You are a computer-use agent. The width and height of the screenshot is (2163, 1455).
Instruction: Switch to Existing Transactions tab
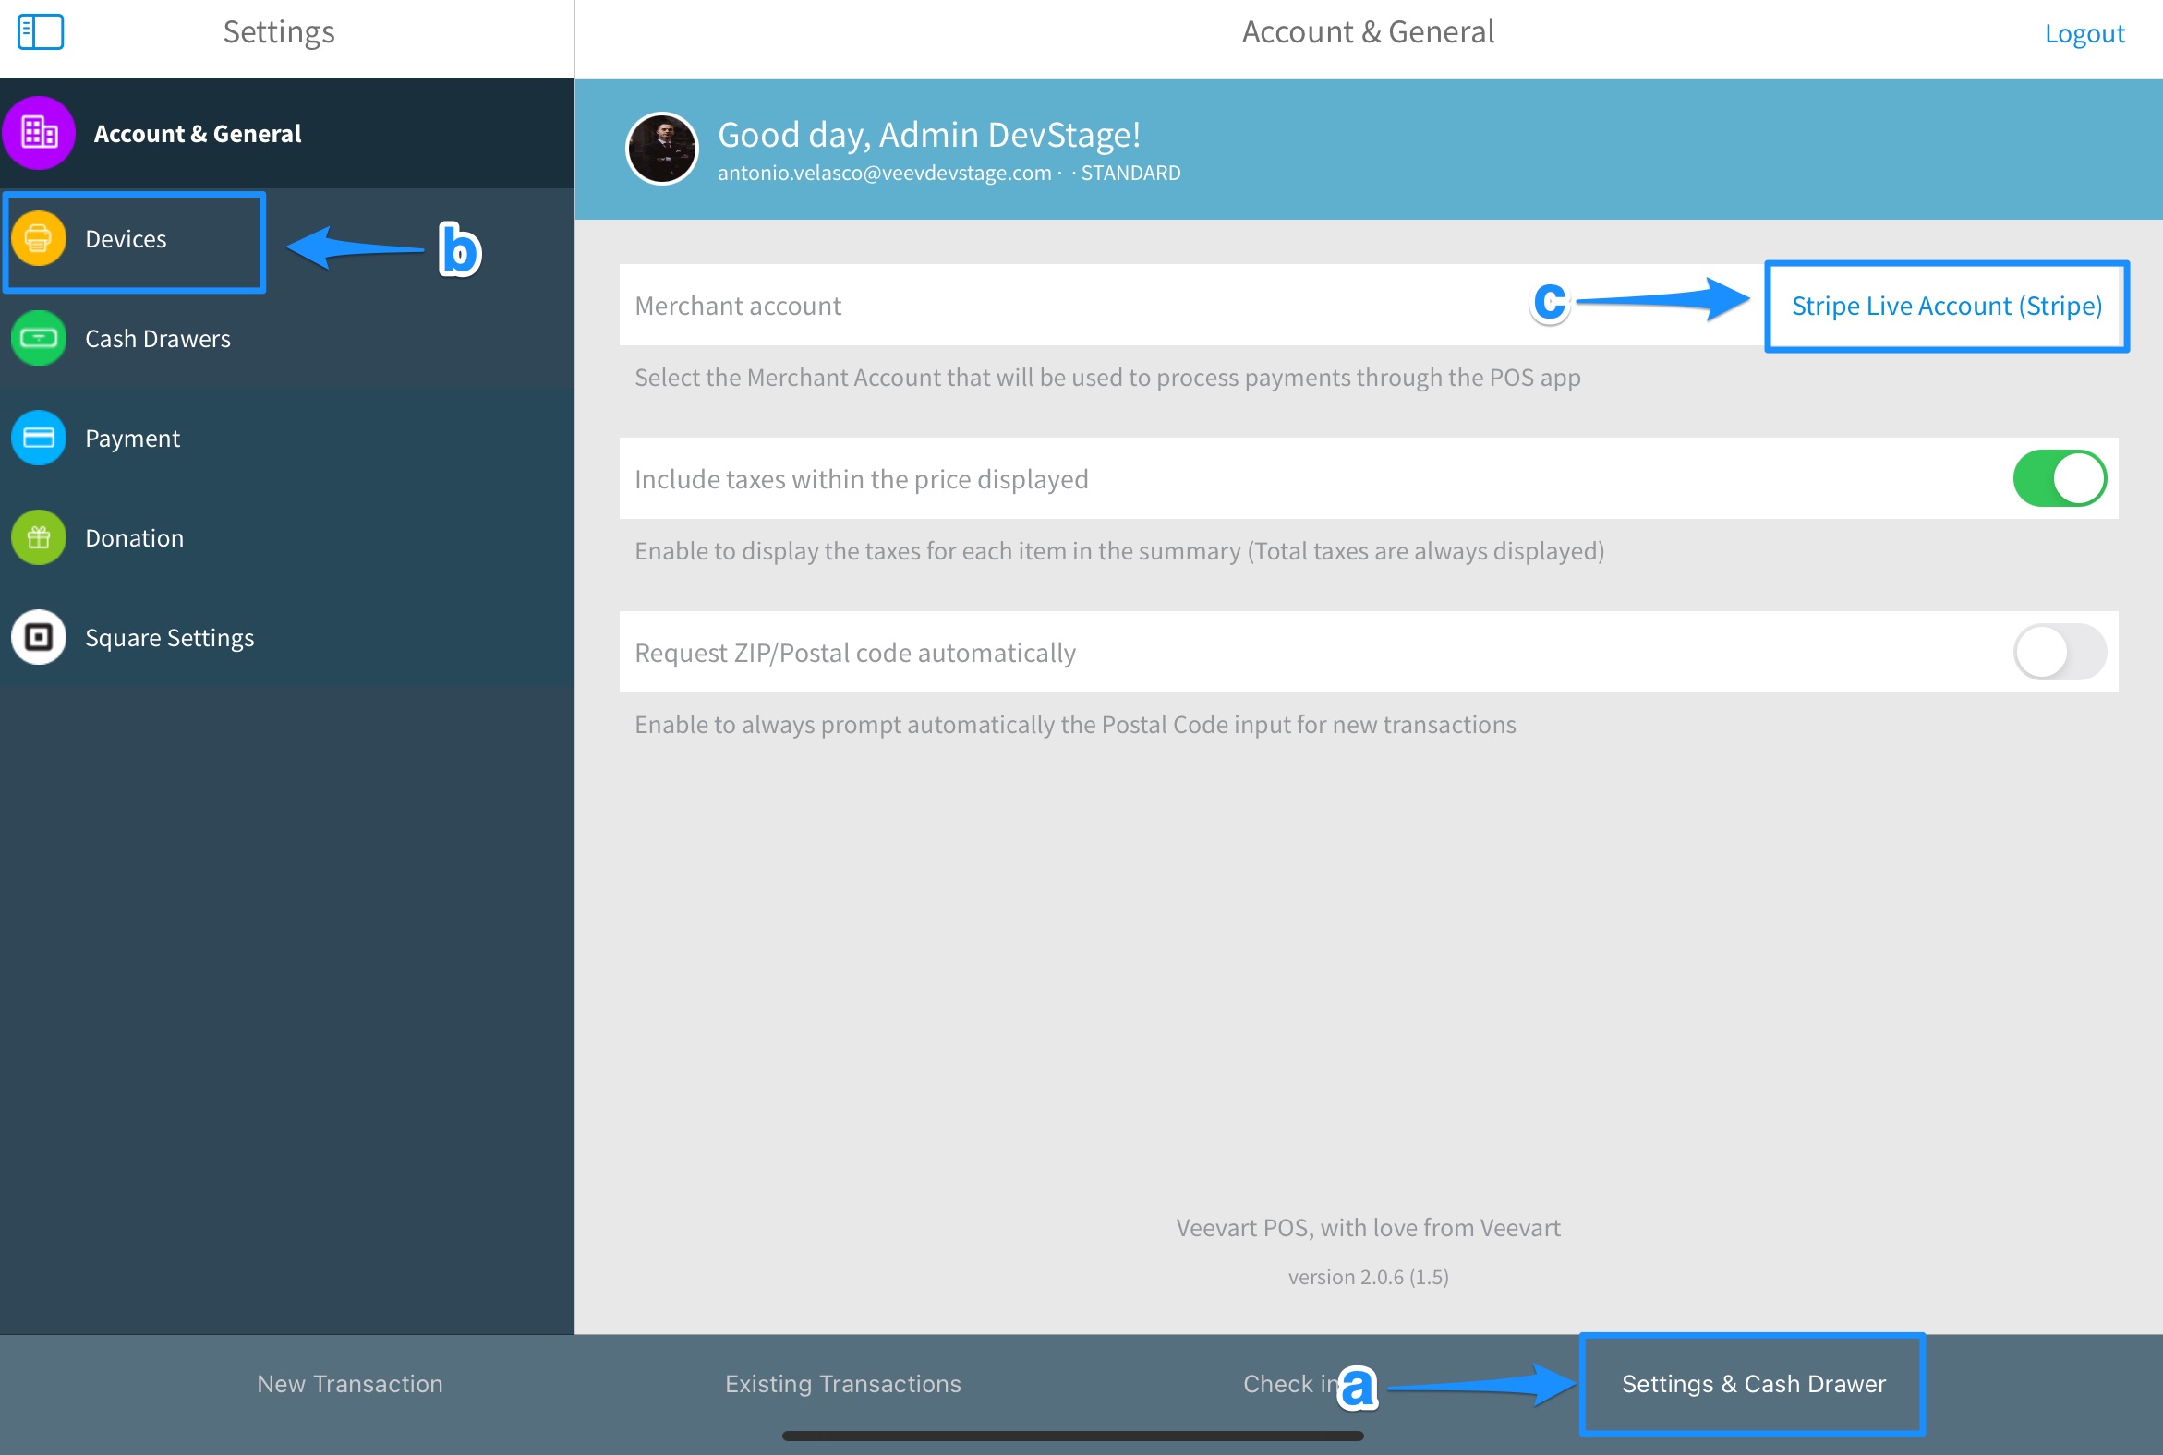[x=843, y=1384]
